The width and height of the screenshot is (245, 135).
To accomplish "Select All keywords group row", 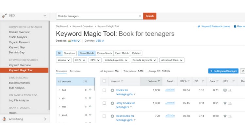I will coord(75,82).
